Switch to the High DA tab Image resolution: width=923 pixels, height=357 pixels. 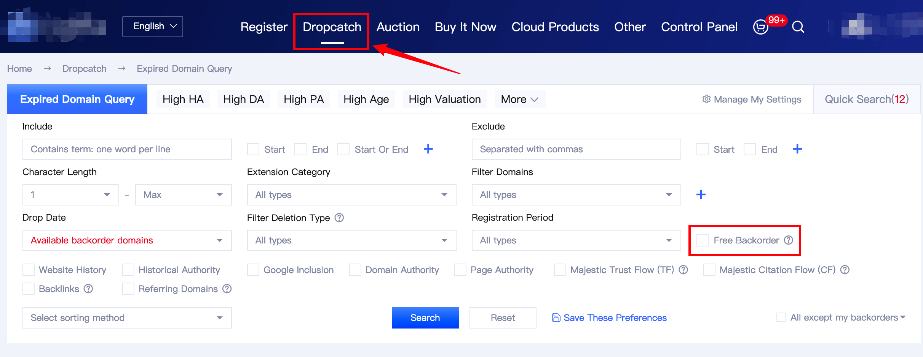243,99
